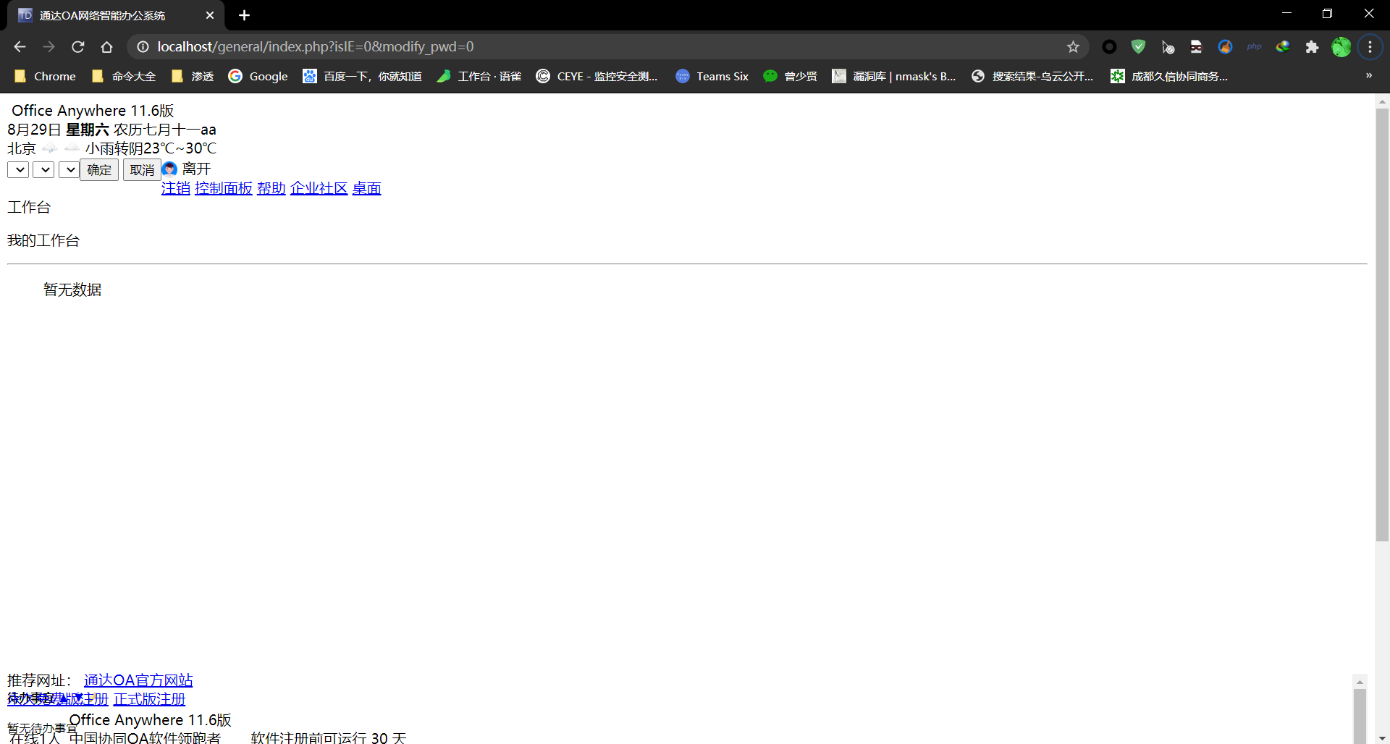
Task: Click the 我的工作台 heading
Action: (x=43, y=240)
